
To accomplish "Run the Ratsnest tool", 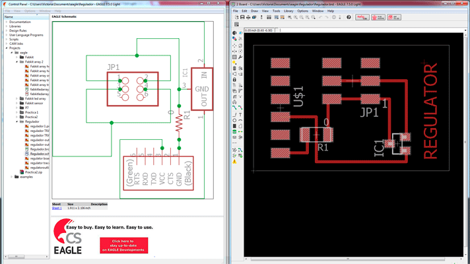I will (x=234, y=150).
